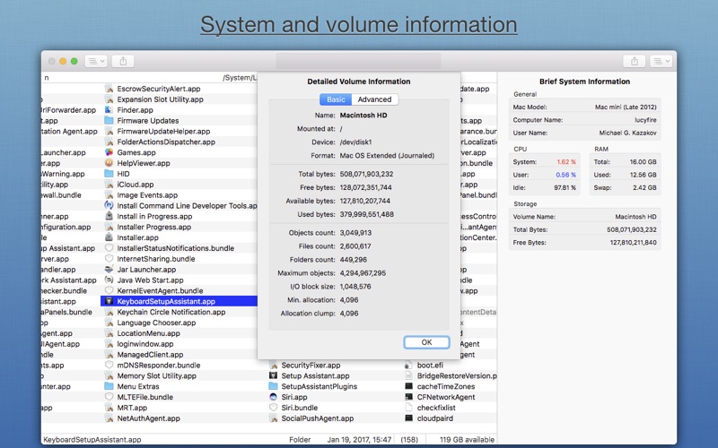Viewport: 718px width, 448px height.
Task: Click the SecurityFixer.app icon
Action: (274, 365)
